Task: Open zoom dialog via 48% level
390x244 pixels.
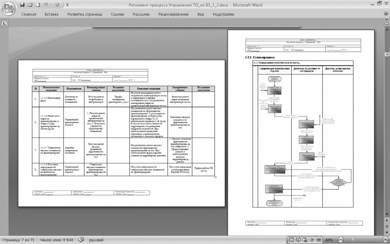Action: [329, 240]
